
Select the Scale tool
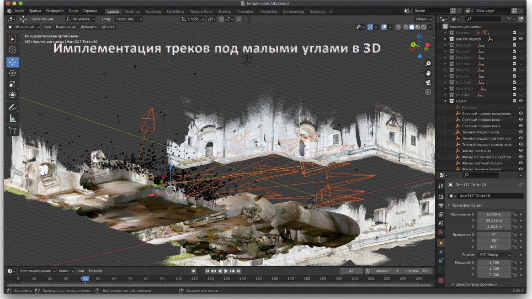point(12,84)
